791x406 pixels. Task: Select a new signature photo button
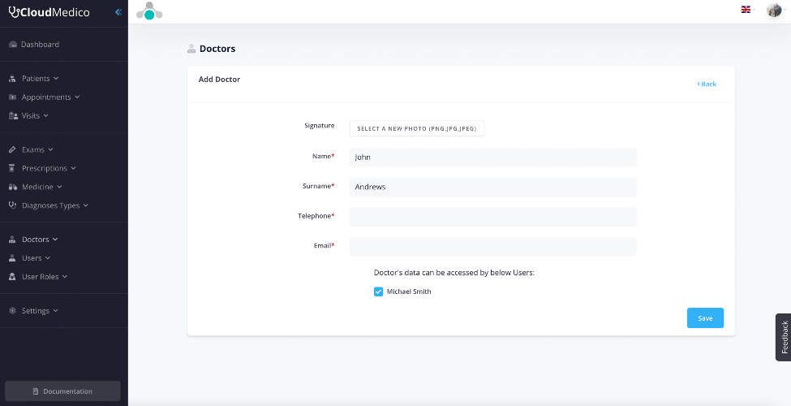[x=417, y=129]
